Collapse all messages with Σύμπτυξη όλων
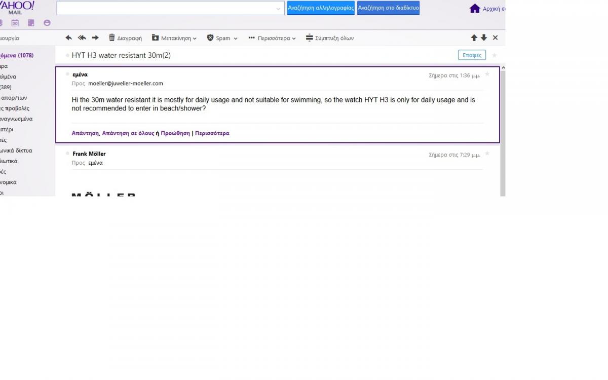This screenshot has height=380, width=608. click(330, 38)
